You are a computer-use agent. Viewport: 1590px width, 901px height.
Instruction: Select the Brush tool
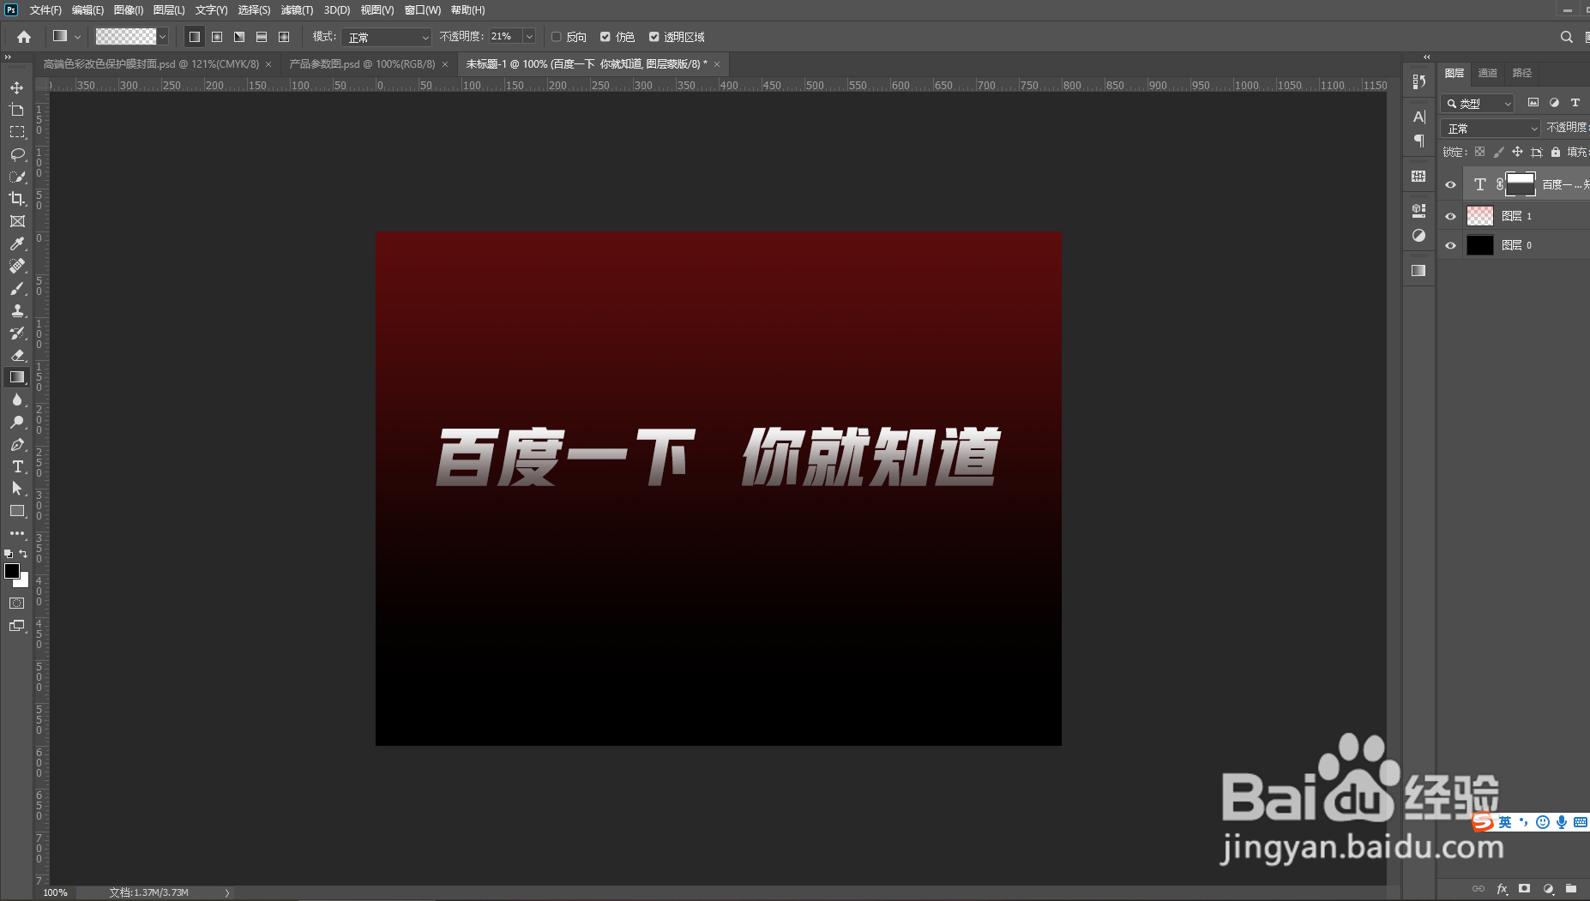click(x=16, y=288)
